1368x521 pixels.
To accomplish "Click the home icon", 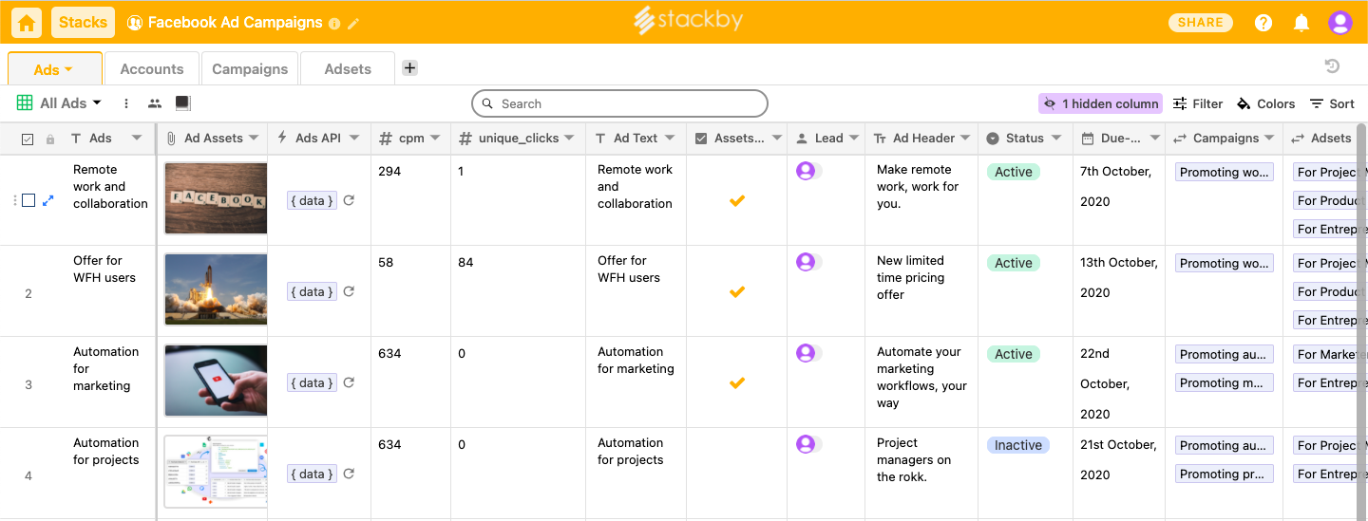I will tap(27, 23).
